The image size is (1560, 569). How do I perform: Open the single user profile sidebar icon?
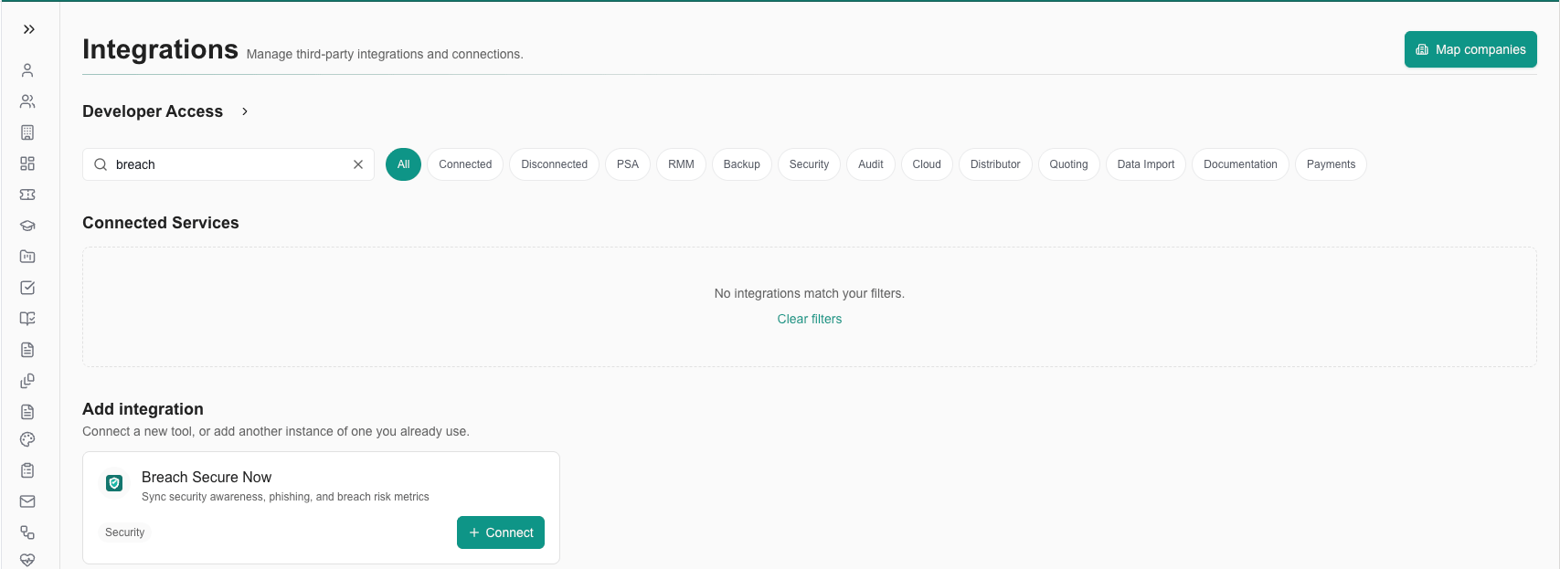coord(27,70)
